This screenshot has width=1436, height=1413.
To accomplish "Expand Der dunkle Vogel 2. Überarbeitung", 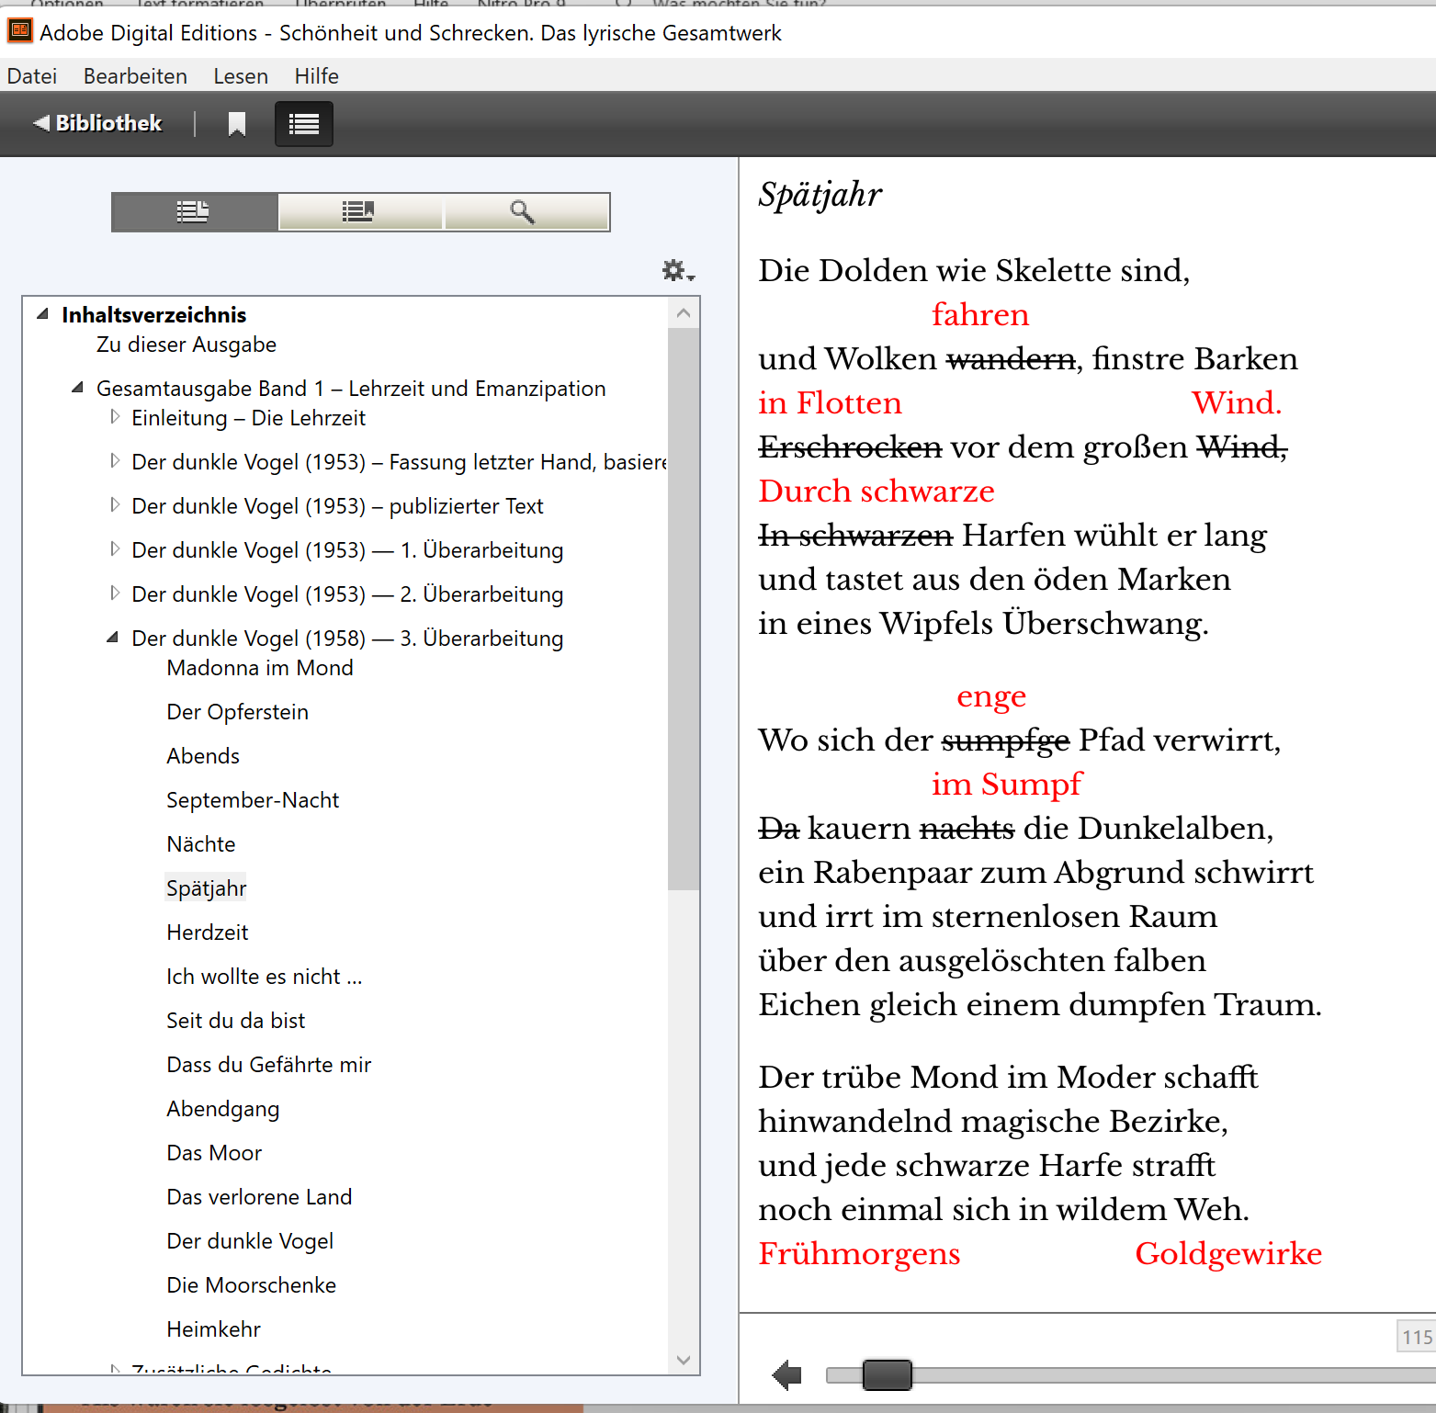I will point(114,593).
